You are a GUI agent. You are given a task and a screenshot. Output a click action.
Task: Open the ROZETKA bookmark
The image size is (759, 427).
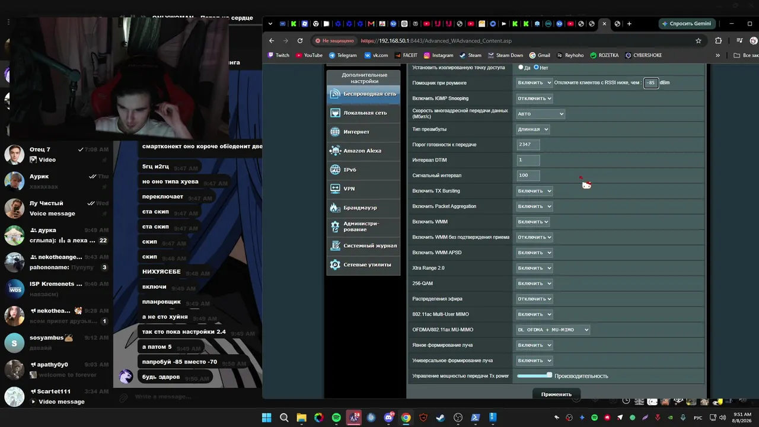click(x=604, y=55)
